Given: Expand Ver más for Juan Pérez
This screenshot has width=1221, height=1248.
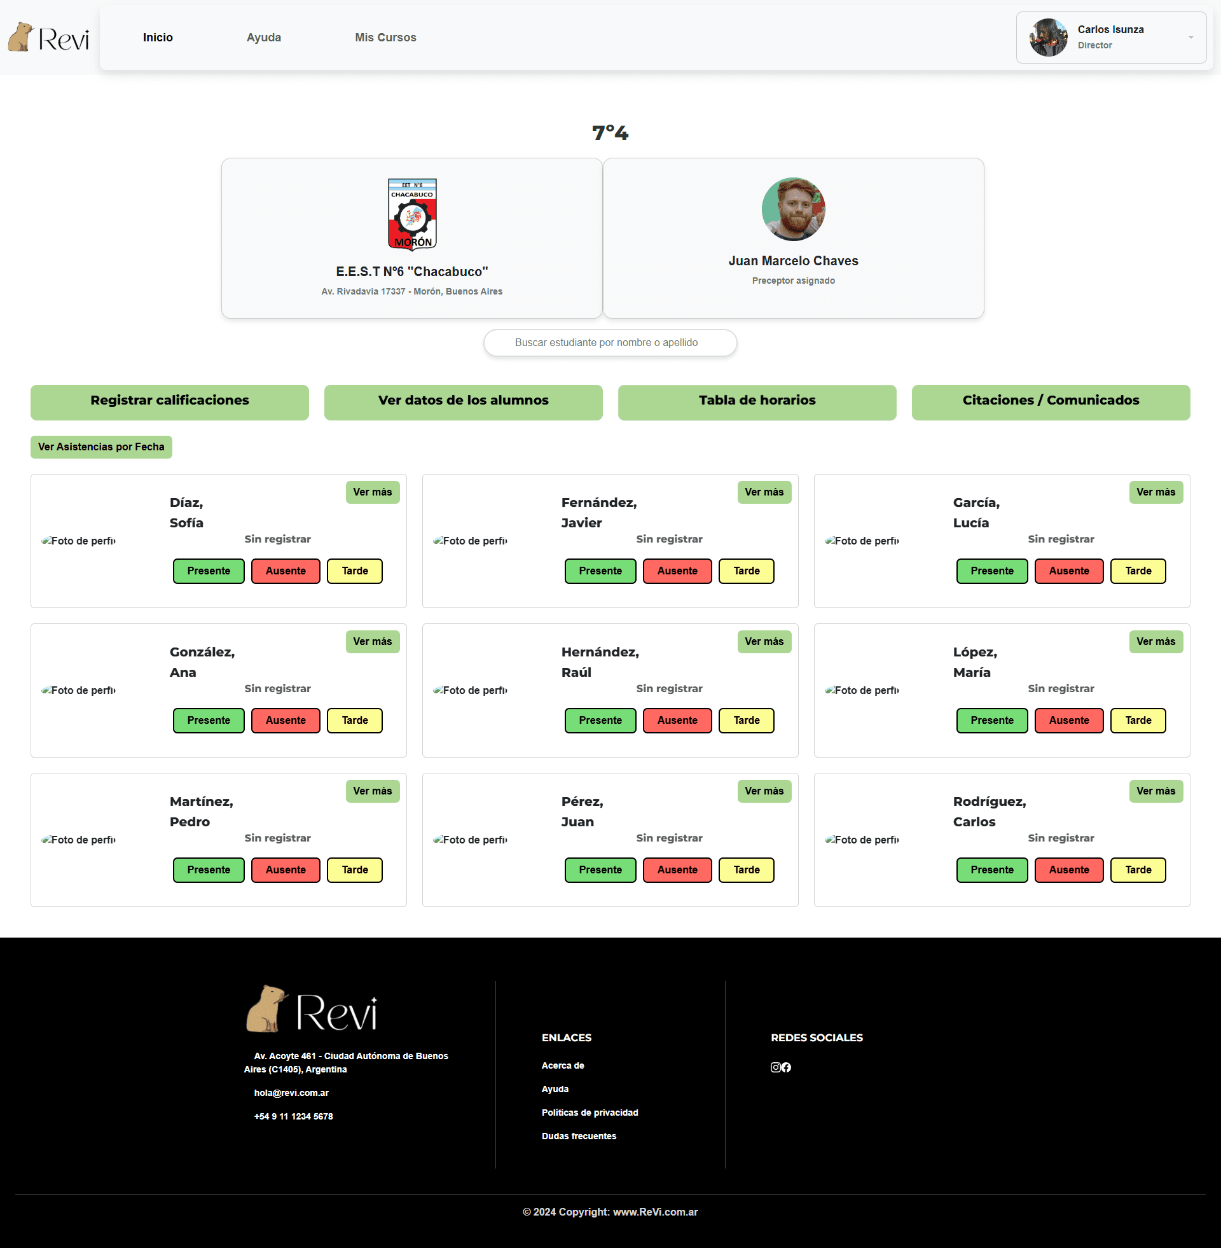Looking at the screenshot, I should click(764, 791).
